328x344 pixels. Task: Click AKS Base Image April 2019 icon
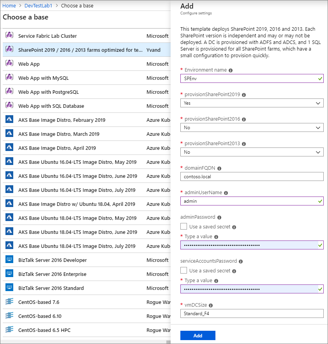pyautogui.click(x=9, y=147)
